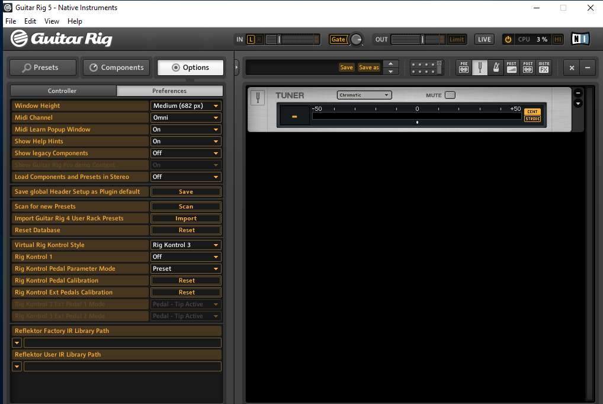
Task: Click the input level slider
Action: [x=293, y=40]
